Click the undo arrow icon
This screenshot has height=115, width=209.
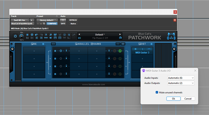(x=37, y=35)
